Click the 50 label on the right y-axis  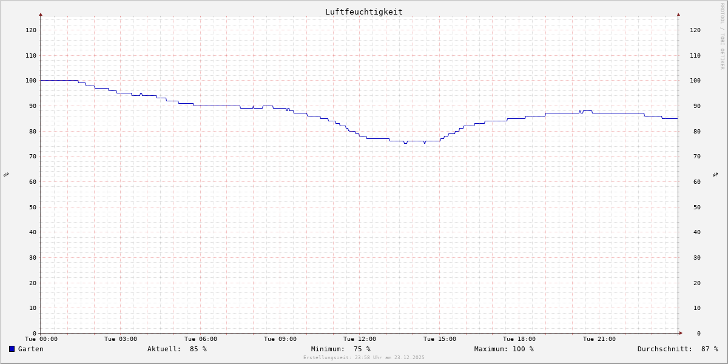pyautogui.click(x=695, y=207)
